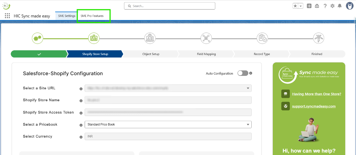Open the Standard Price Book dropdown
This screenshot has width=356, height=155.
click(168, 124)
